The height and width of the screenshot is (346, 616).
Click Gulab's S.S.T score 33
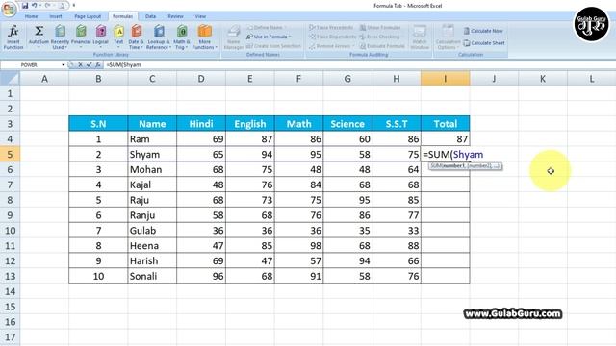point(397,231)
